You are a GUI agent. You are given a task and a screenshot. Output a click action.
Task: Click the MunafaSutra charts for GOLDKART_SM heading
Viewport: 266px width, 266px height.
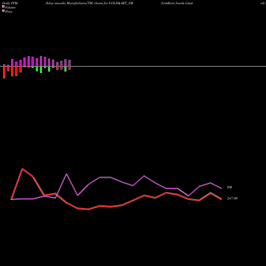click(89, 3)
